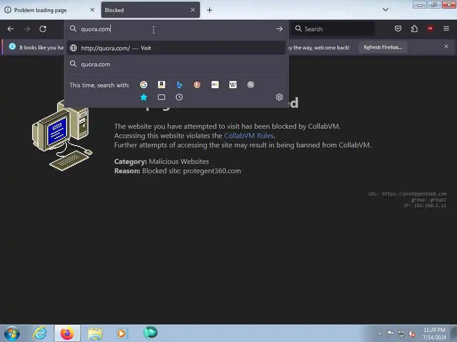The image size is (457, 342).
Task: Open the network tray icon
Action: [401, 334]
